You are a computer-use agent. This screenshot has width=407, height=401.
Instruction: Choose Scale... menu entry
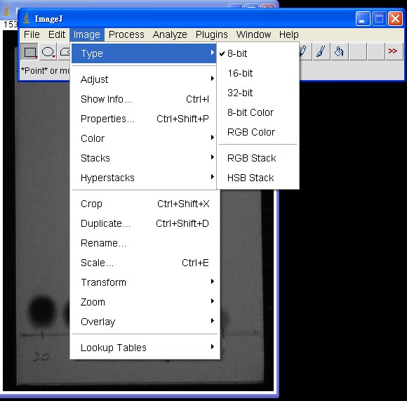coord(145,263)
